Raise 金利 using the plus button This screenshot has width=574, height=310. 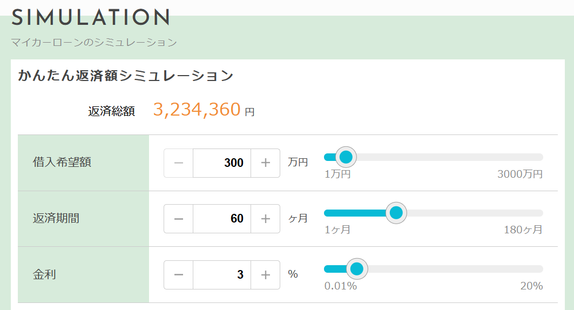[265, 274]
